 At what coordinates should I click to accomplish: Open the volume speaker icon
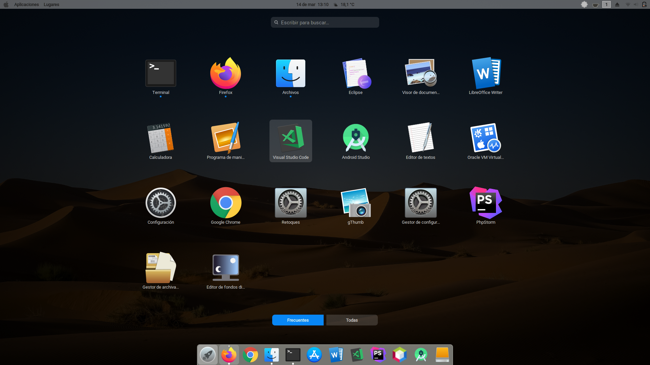[x=636, y=4]
